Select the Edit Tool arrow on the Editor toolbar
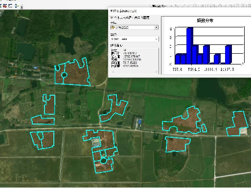 [x=171, y=6]
